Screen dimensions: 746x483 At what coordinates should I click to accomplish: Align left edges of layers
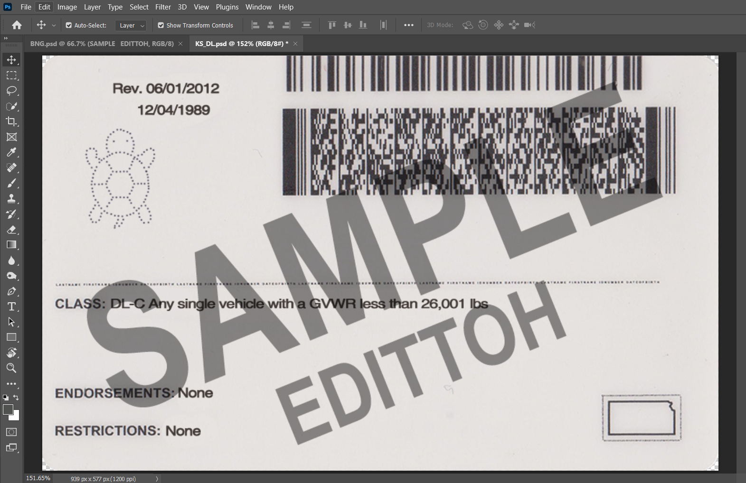point(255,25)
